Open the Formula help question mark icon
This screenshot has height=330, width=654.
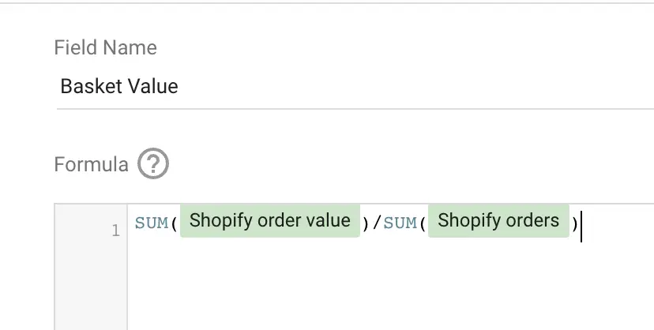point(153,163)
